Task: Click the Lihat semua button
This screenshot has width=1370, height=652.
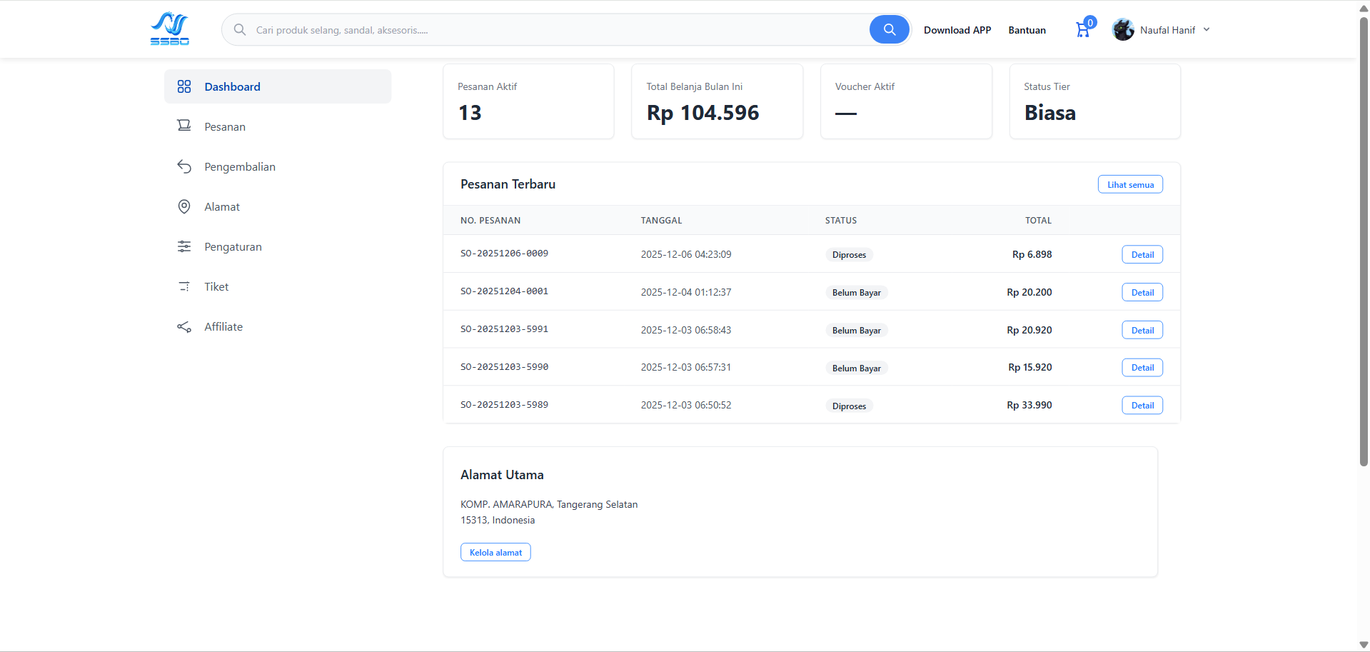Action: pyautogui.click(x=1129, y=184)
